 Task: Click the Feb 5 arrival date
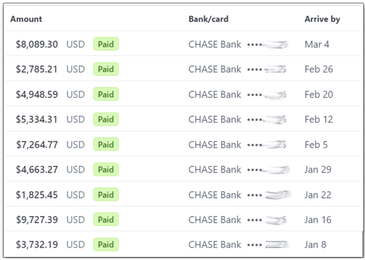[316, 145]
